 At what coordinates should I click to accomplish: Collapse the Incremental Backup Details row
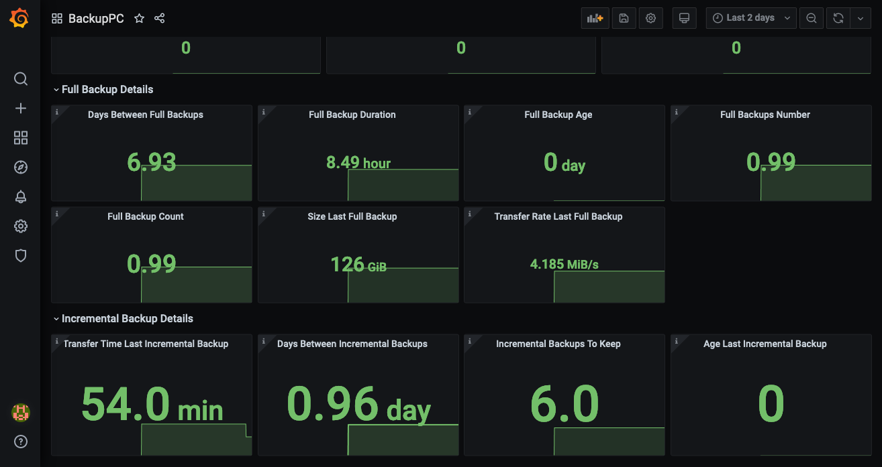pos(127,319)
